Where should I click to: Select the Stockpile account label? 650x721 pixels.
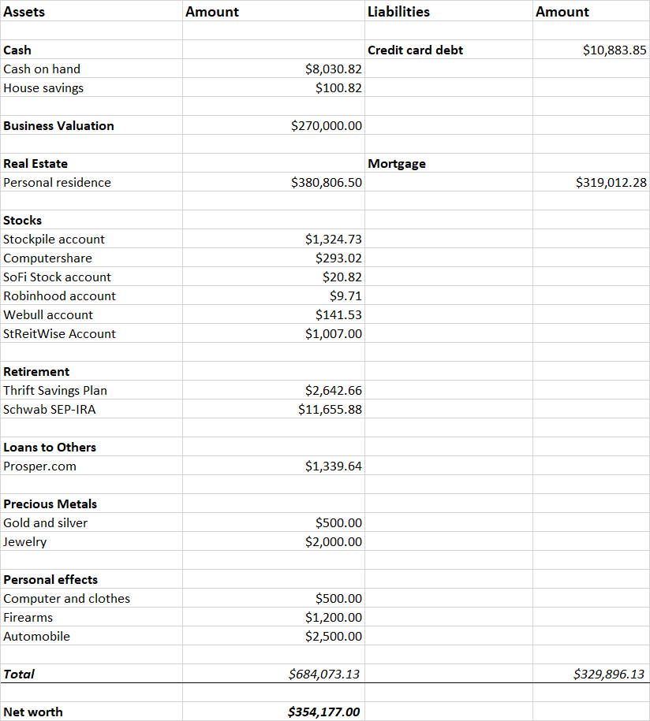(54, 239)
